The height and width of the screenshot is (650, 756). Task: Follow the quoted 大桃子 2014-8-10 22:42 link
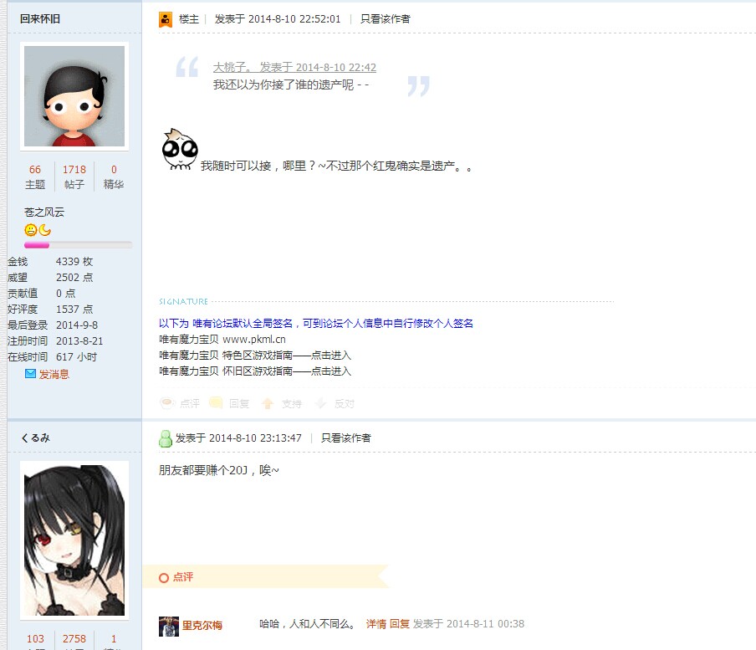[294, 68]
